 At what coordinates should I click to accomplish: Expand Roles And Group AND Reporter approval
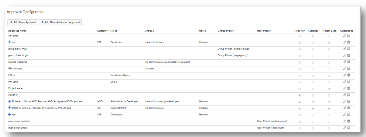click(x=10, y=101)
